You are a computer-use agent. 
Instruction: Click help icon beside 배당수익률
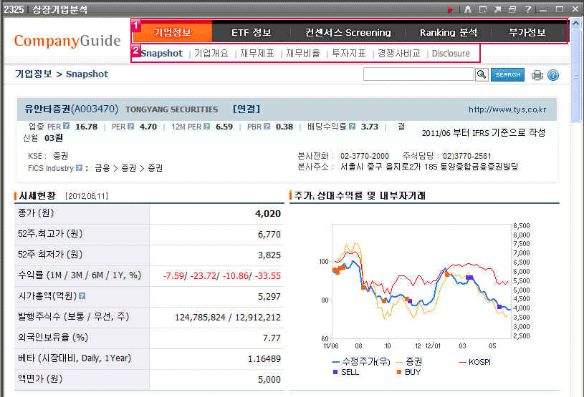352,127
